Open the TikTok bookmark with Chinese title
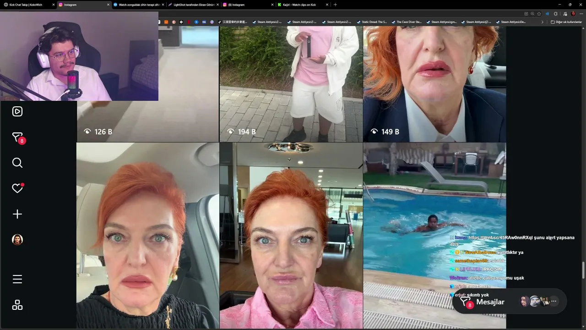This screenshot has height=330, width=586. click(233, 22)
